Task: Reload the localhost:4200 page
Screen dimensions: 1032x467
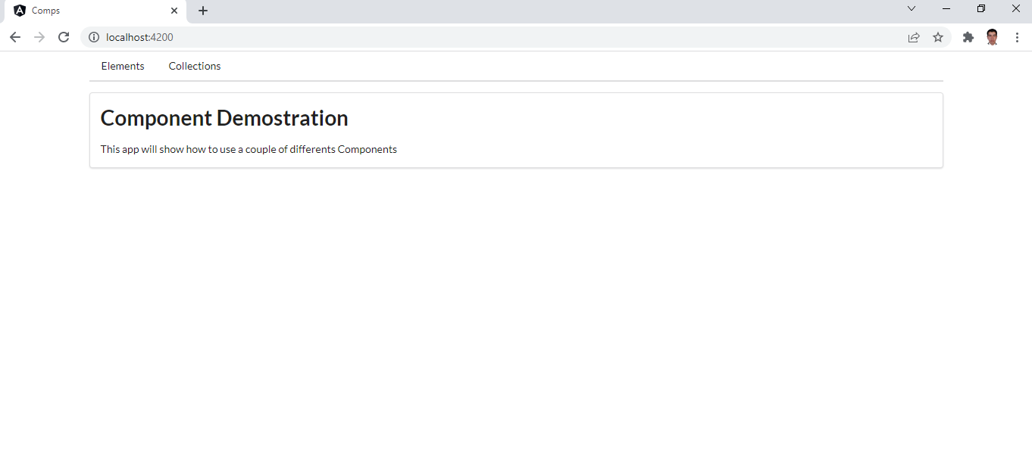Action: (64, 36)
